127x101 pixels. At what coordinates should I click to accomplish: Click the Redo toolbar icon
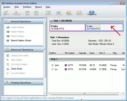tap(37, 13)
